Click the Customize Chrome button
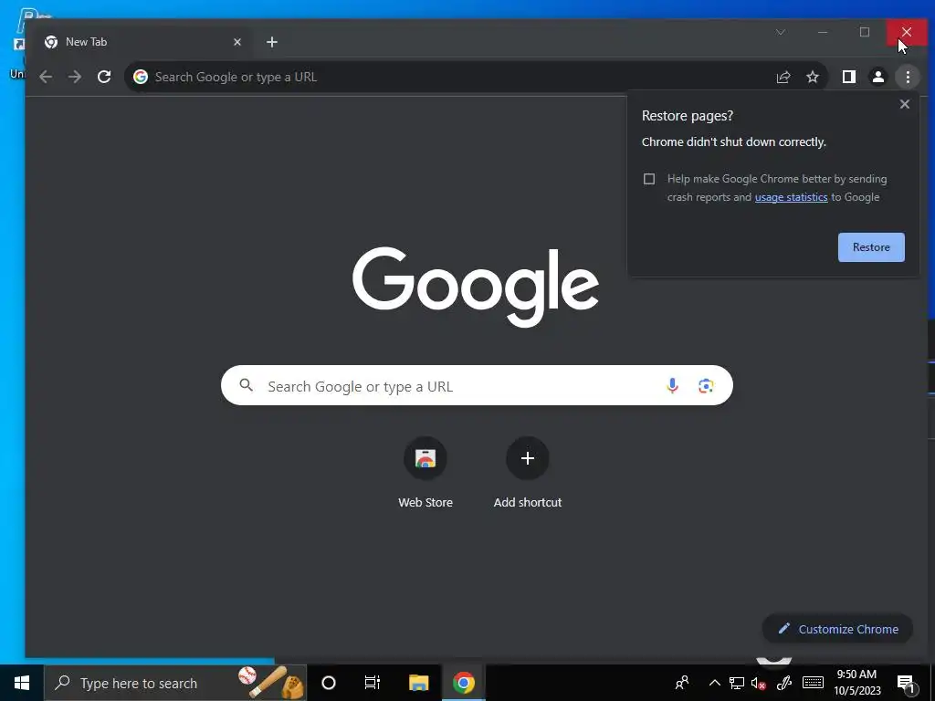The height and width of the screenshot is (701, 935). point(837,629)
